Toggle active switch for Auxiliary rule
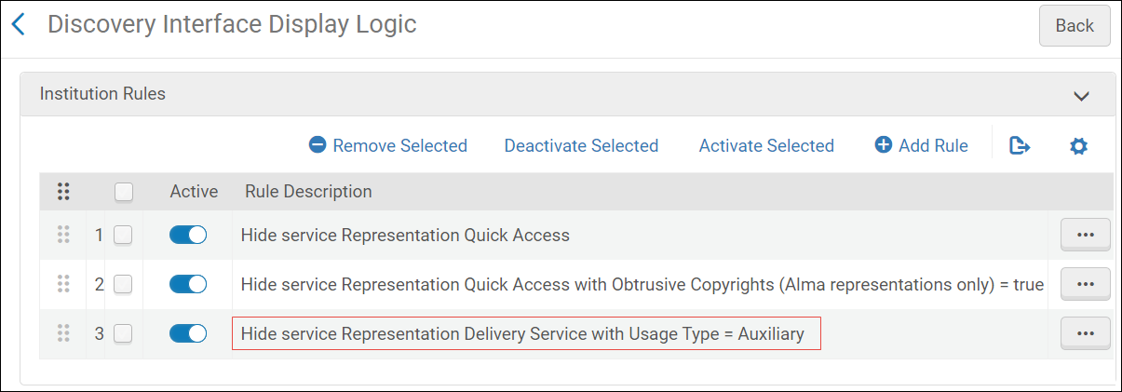The height and width of the screenshot is (392, 1122). click(x=188, y=333)
